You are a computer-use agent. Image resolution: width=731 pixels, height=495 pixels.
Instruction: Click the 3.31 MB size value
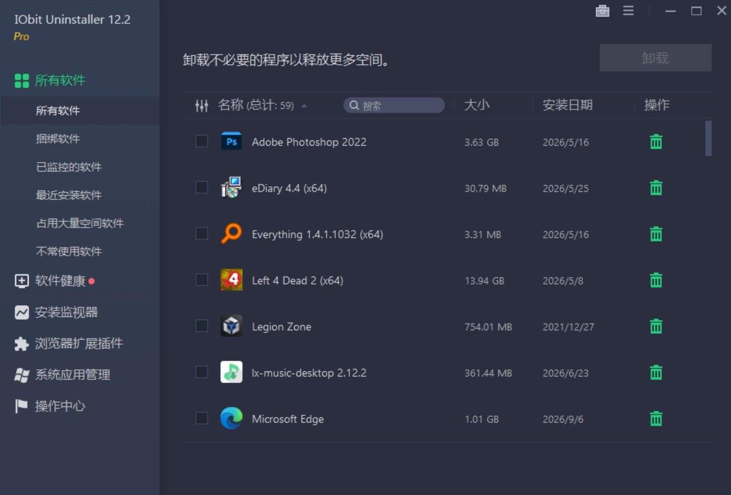(x=483, y=235)
